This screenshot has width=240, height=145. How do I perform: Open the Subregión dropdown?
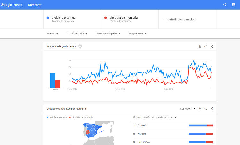(x=188, y=109)
